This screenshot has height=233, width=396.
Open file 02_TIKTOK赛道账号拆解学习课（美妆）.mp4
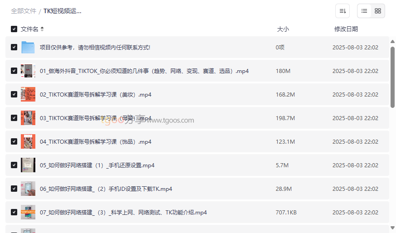pos(96,95)
